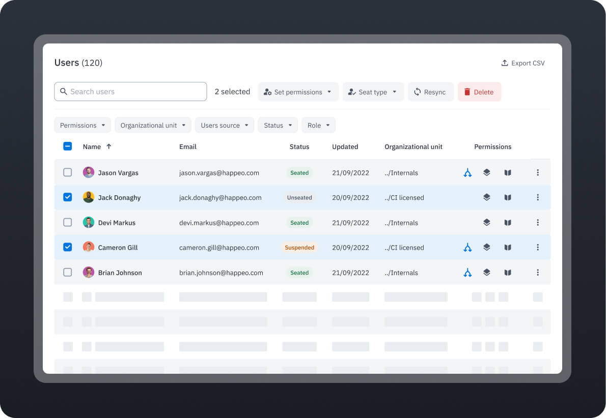606x418 pixels.
Task: Uncheck the Jack Donaghy row checkbox
Action: (68, 197)
